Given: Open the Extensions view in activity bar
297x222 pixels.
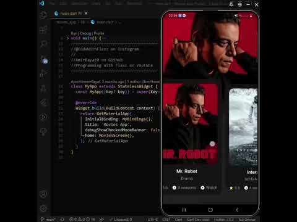Looking at the screenshot, I should [x=43, y=30].
